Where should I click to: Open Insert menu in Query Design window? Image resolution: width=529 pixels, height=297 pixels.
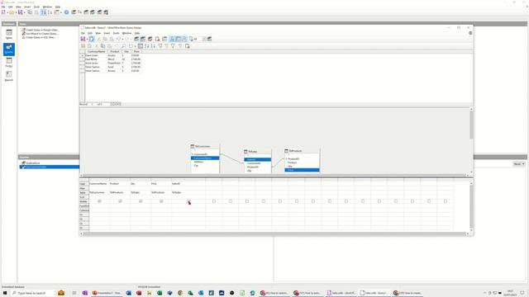click(107, 33)
